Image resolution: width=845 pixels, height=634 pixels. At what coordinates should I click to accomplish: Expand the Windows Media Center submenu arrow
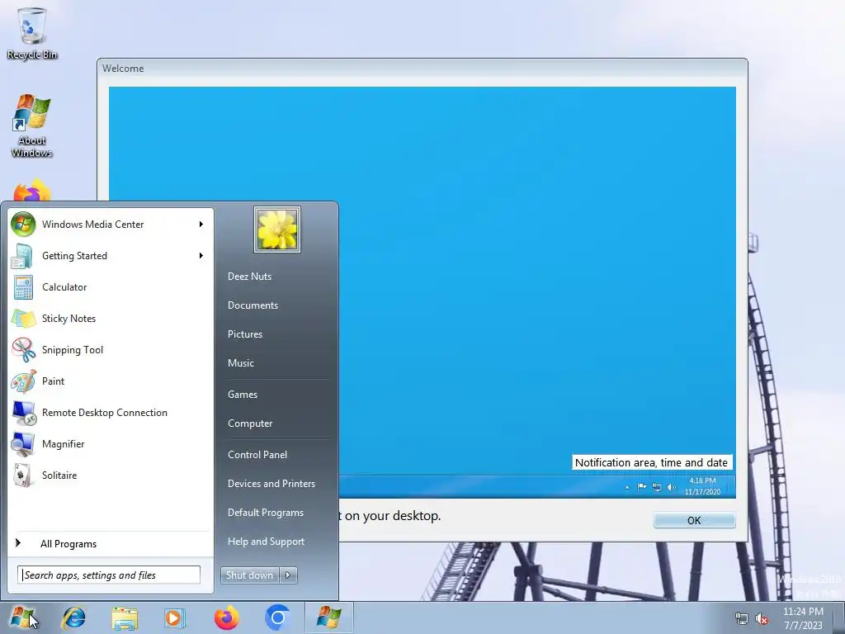tap(201, 225)
